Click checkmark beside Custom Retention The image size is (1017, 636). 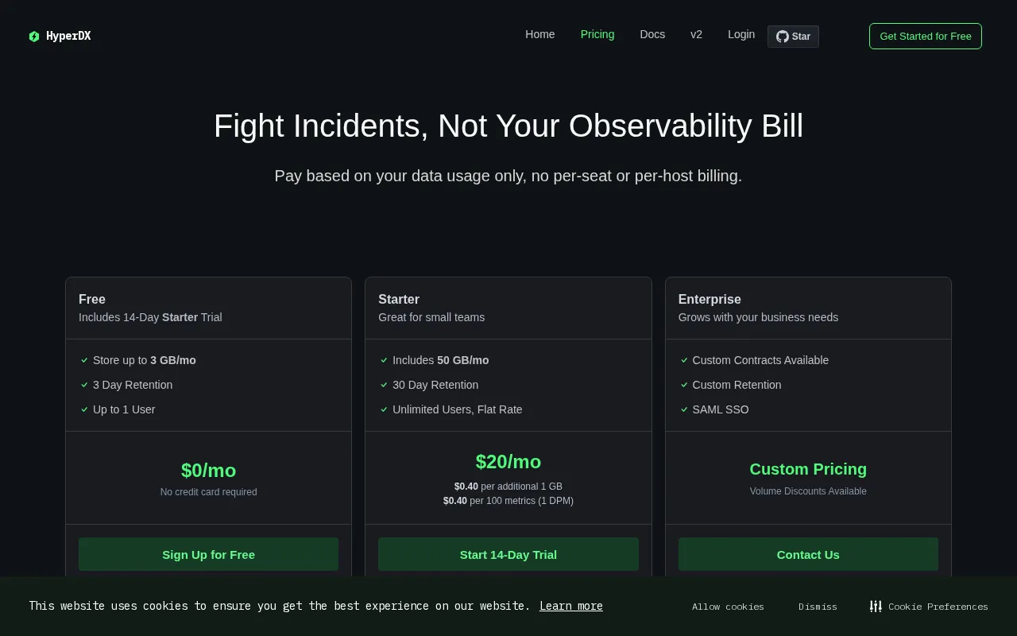(x=684, y=385)
